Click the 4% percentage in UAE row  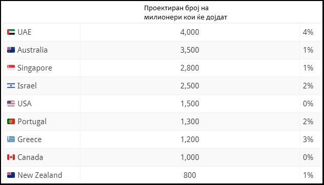click(x=308, y=32)
